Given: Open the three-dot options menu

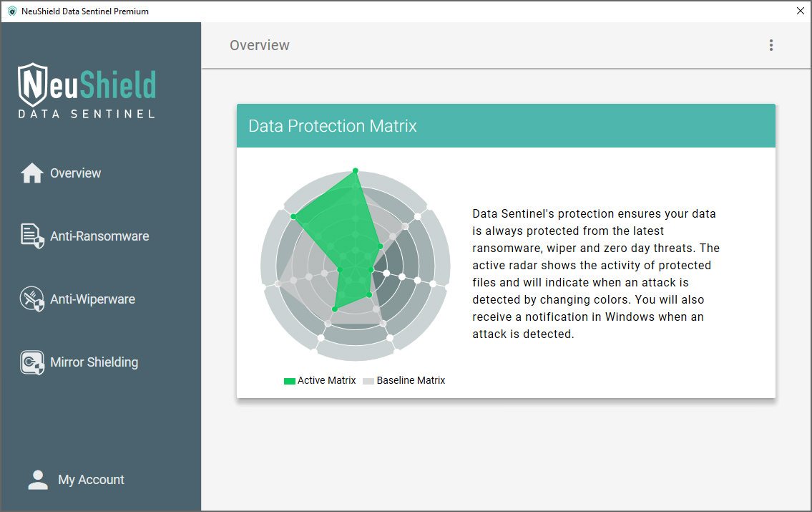Looking at the screenshot, I should 771,45.
